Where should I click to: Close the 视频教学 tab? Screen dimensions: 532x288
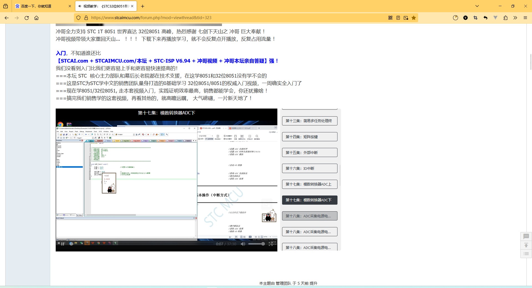point(132,6)
